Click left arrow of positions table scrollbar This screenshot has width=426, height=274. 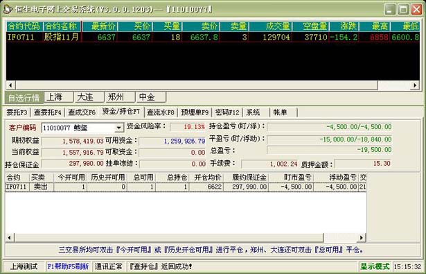10,238
